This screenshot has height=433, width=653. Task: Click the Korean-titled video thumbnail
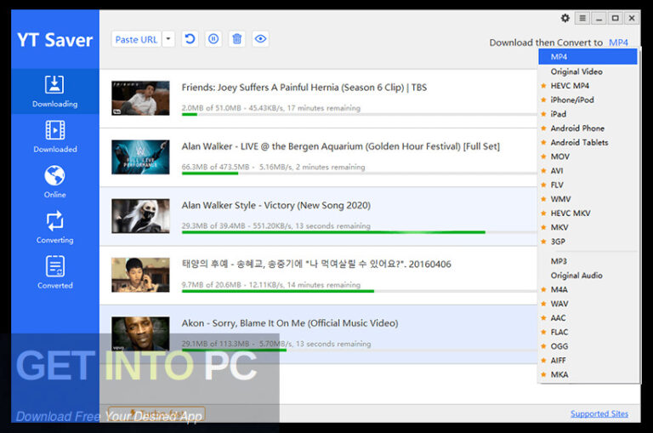tap(140, 275)
